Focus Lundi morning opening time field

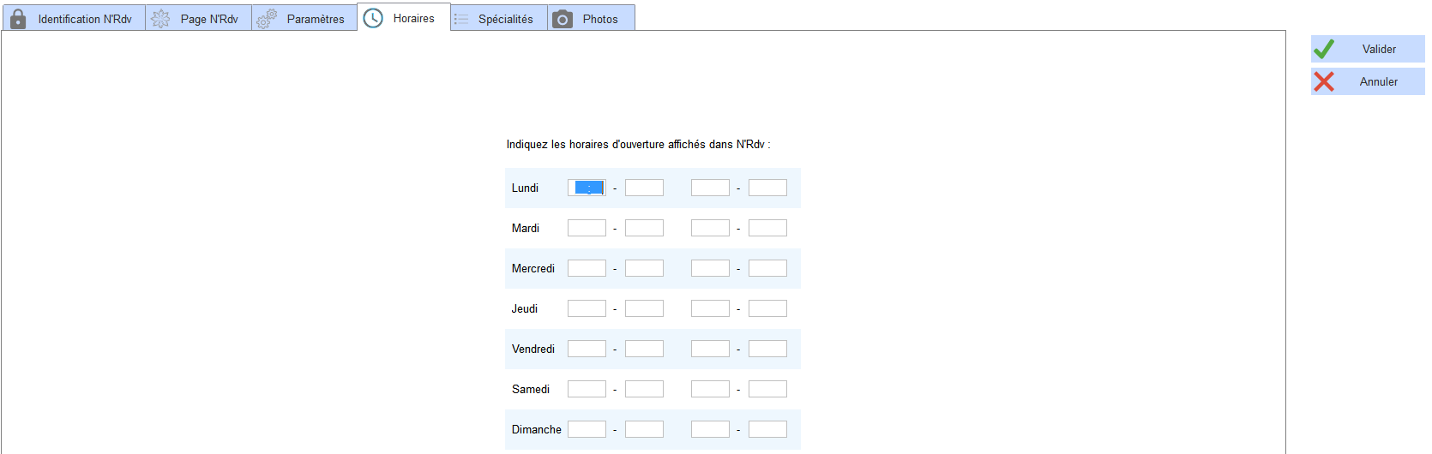click(587, 188)
